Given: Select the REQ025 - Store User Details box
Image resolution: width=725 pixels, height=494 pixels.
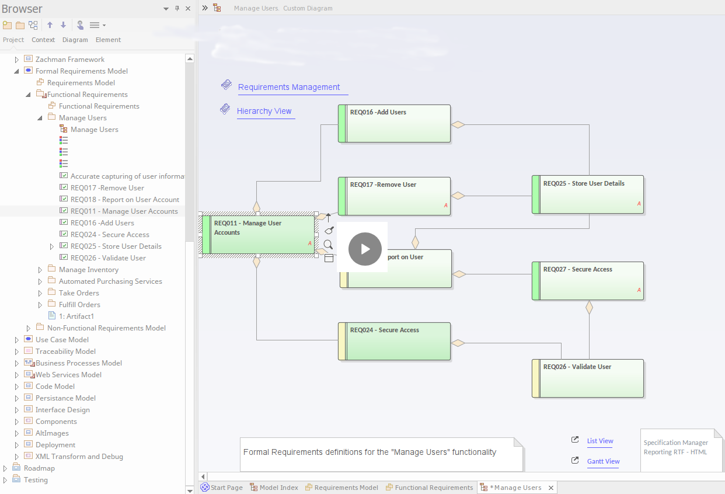Looking at the screenshot, I should [588, 194].
